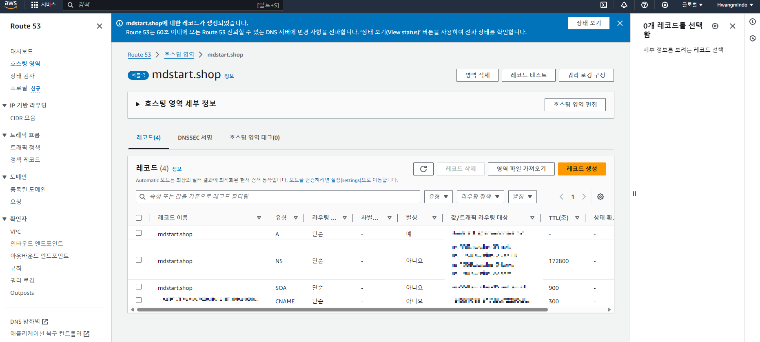Collapse the resolver sidebar section
Viewport: 760px width, 342px height.
(x=4, y=219)
